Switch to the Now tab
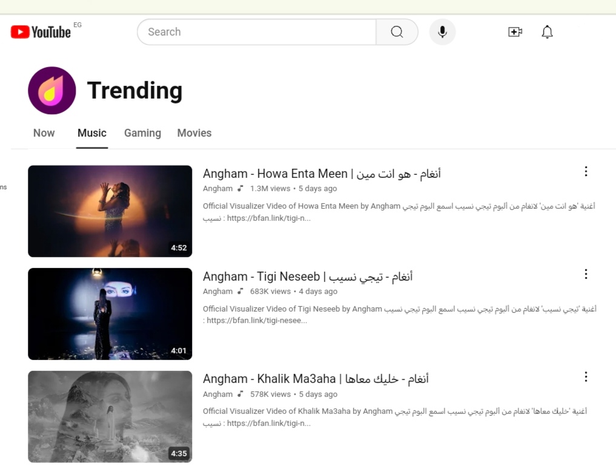Screen dimensions: 616x472 pyautogui.click(x=44, y=133)
